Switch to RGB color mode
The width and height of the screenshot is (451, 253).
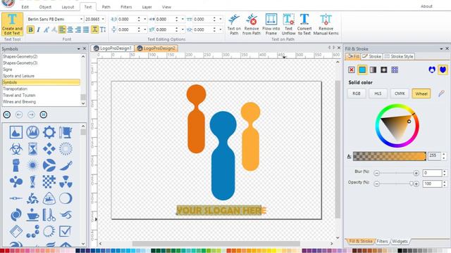coord(357,93)
